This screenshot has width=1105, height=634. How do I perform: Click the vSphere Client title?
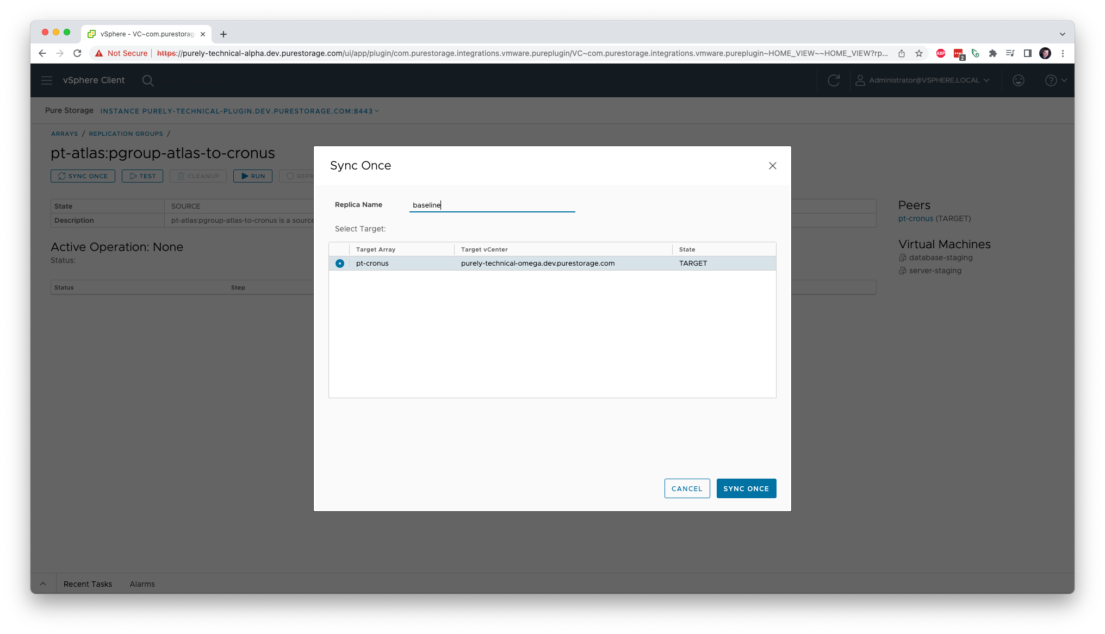[x=94, y=80]
